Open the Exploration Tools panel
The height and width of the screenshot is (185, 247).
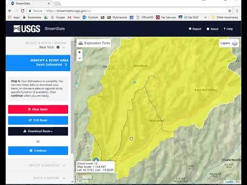94,43
